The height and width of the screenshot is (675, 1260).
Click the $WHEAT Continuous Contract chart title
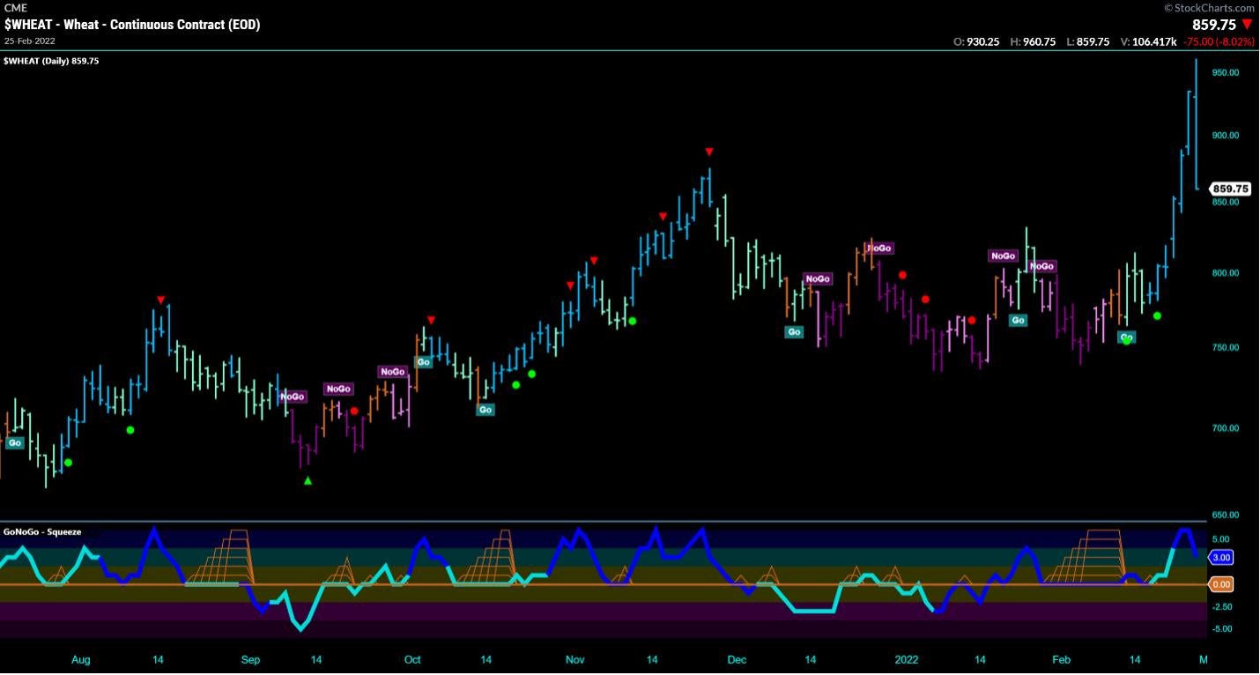pyautogui.click(x=132, y=25)
